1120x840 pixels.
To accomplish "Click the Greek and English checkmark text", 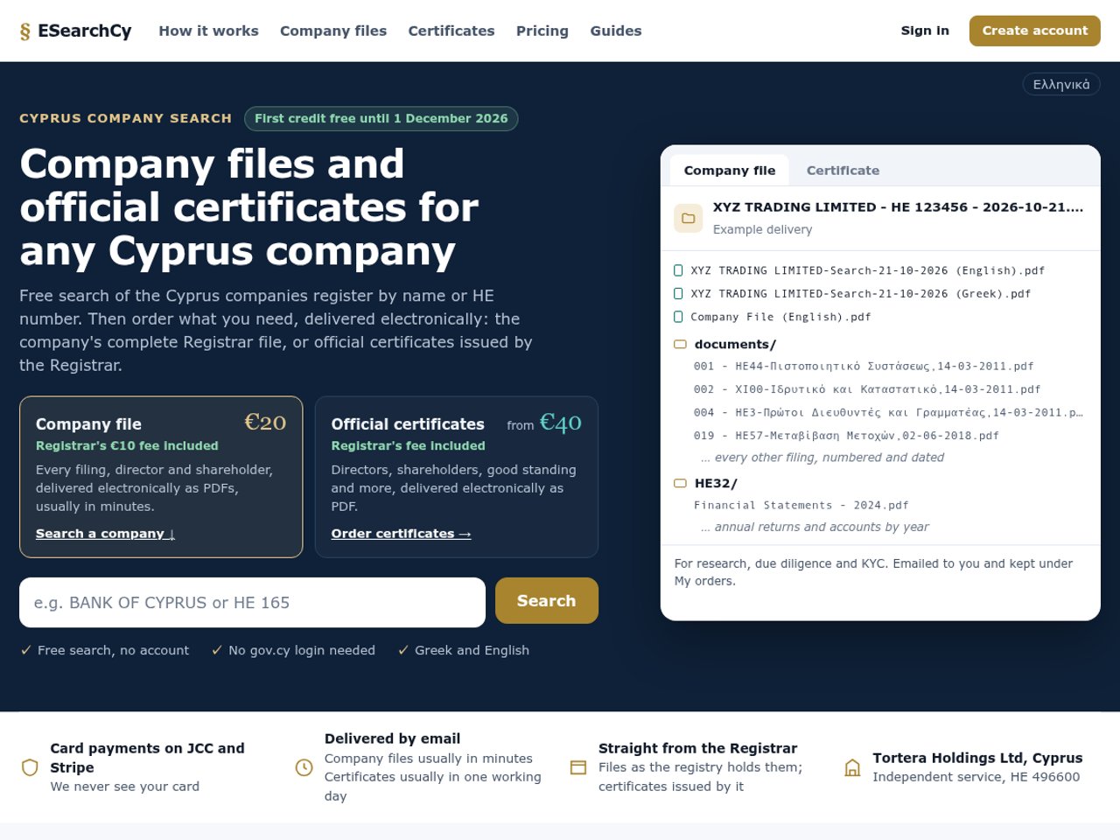I will [472, 650].
